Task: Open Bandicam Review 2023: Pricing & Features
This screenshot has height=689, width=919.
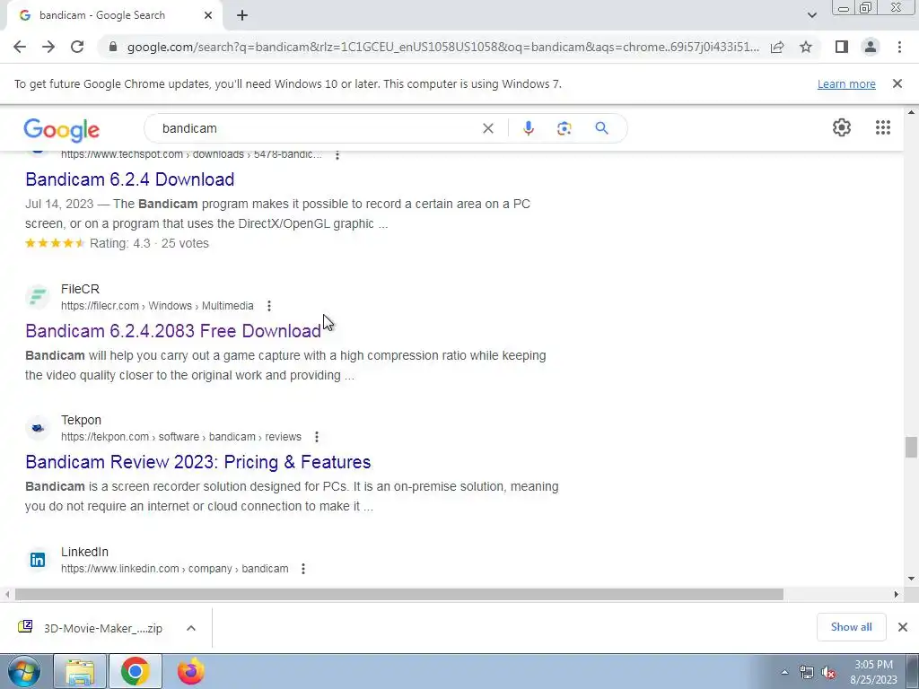Action: pyautogui.click(x=198, y=462)
